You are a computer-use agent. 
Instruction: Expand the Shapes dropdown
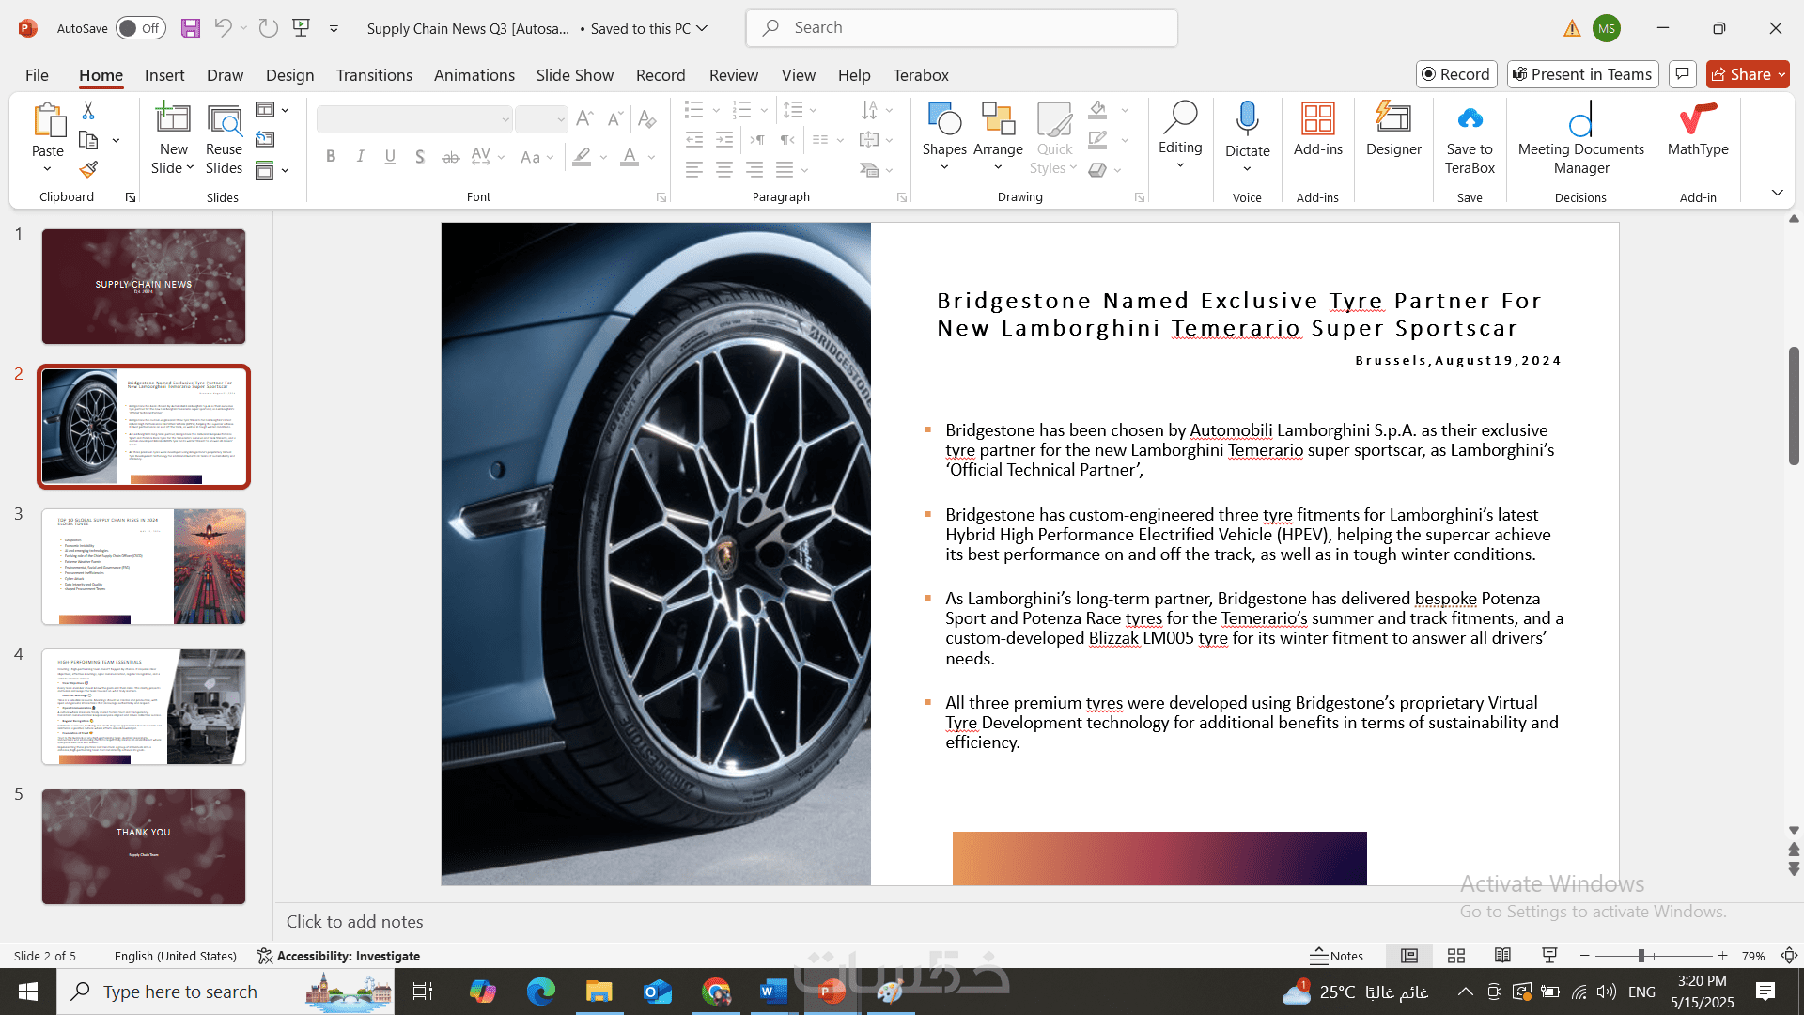tap(944, 167)
